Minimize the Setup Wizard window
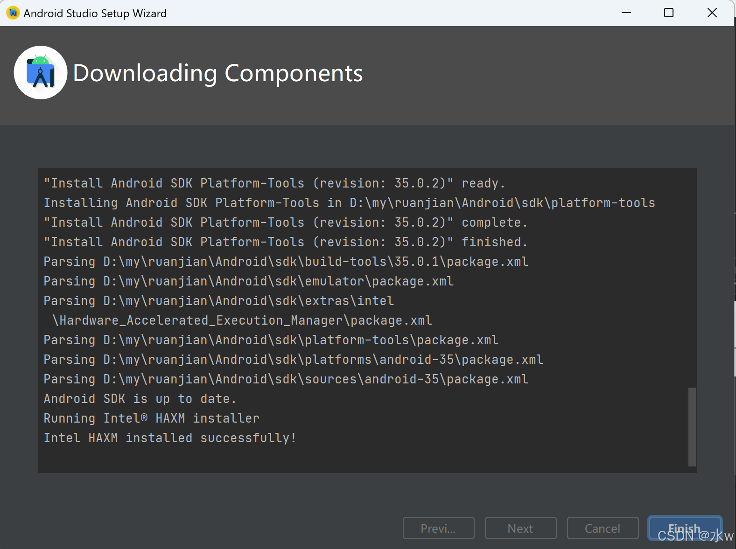 coord(626,13)
